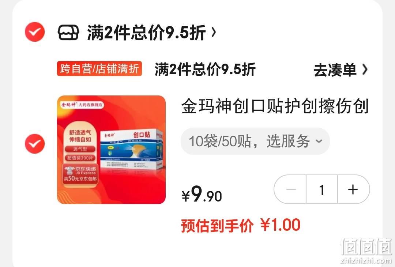Screen dimensions: 395x267
Task: Open the 满2件总价9.5折 header chevron
Action: pos(214,32)
